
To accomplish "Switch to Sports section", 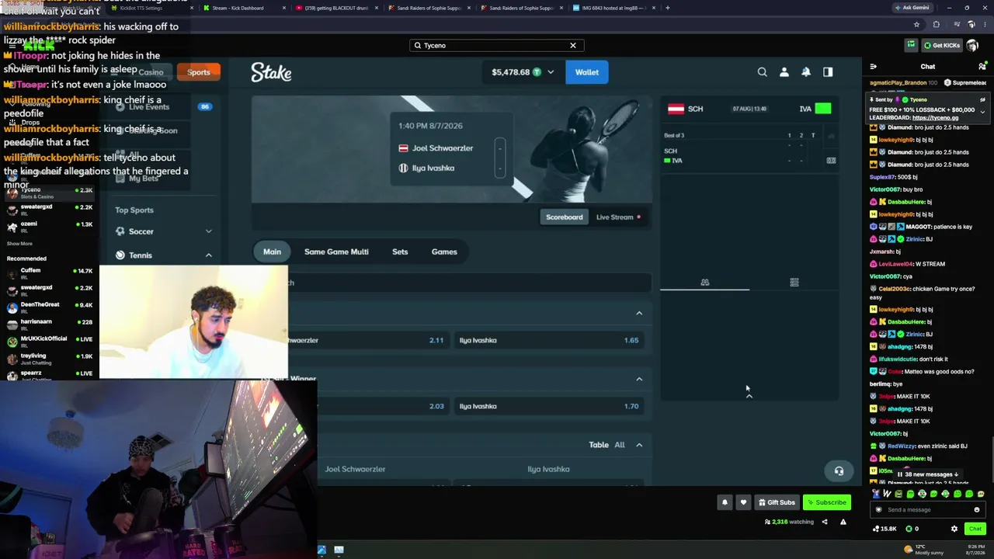I will (x=198, y=72).
